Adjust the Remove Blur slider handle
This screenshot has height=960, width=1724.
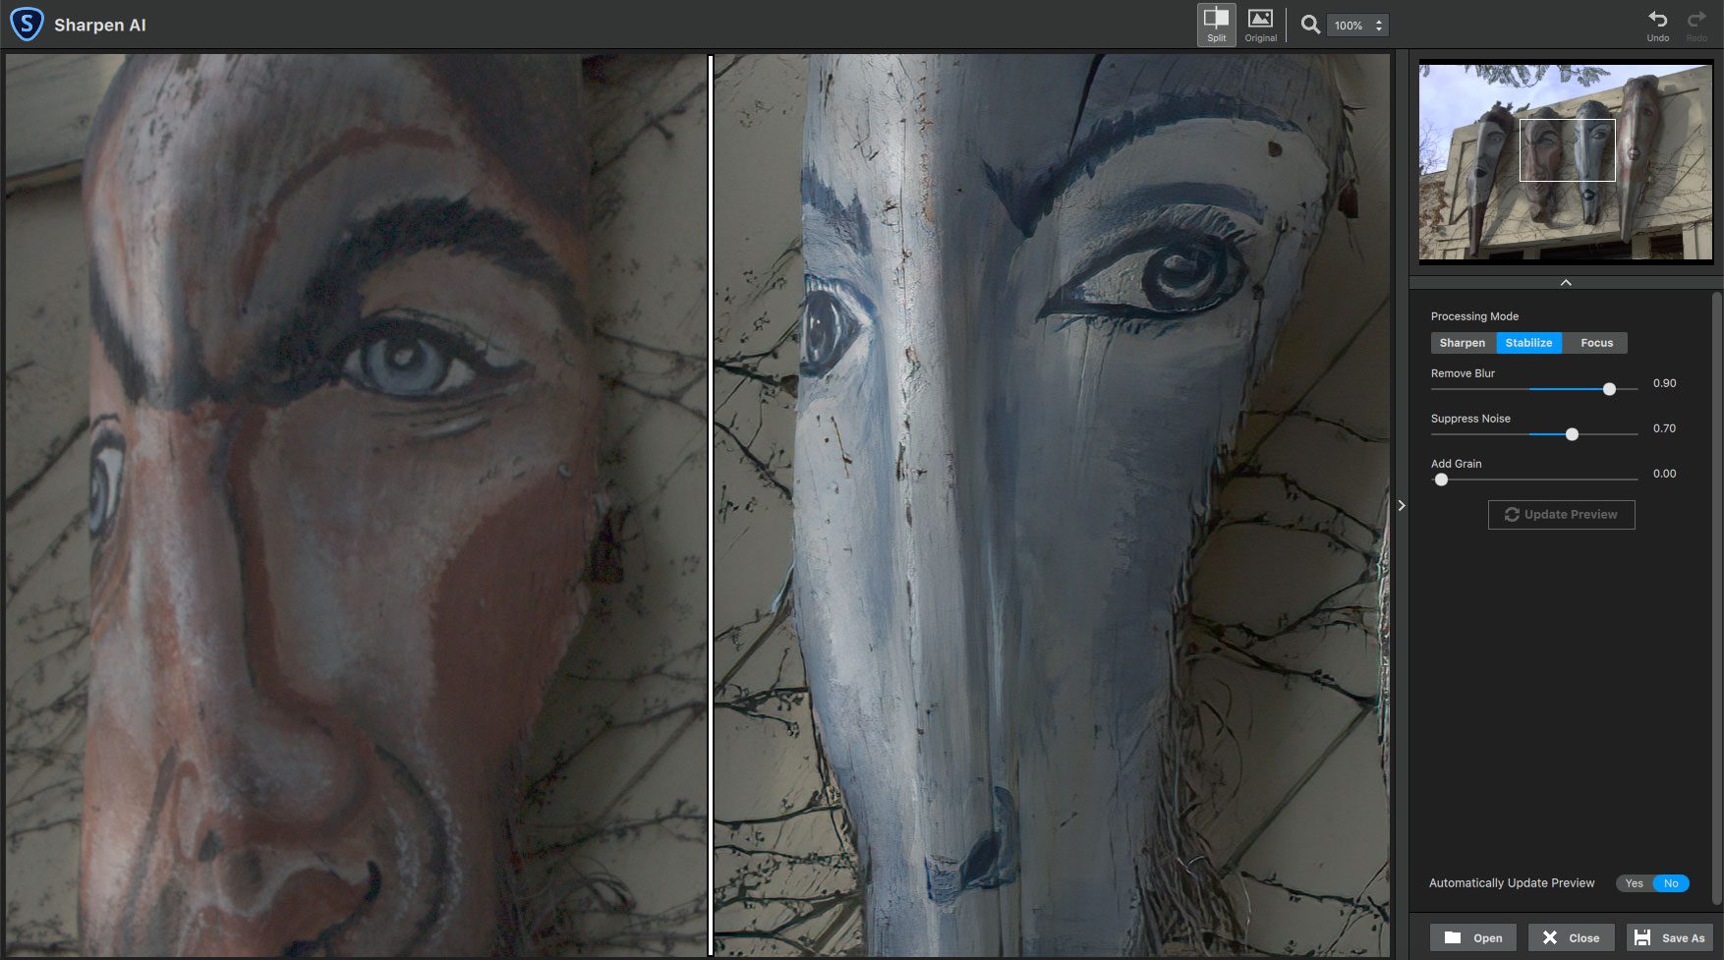click(x=1609, y=389)
